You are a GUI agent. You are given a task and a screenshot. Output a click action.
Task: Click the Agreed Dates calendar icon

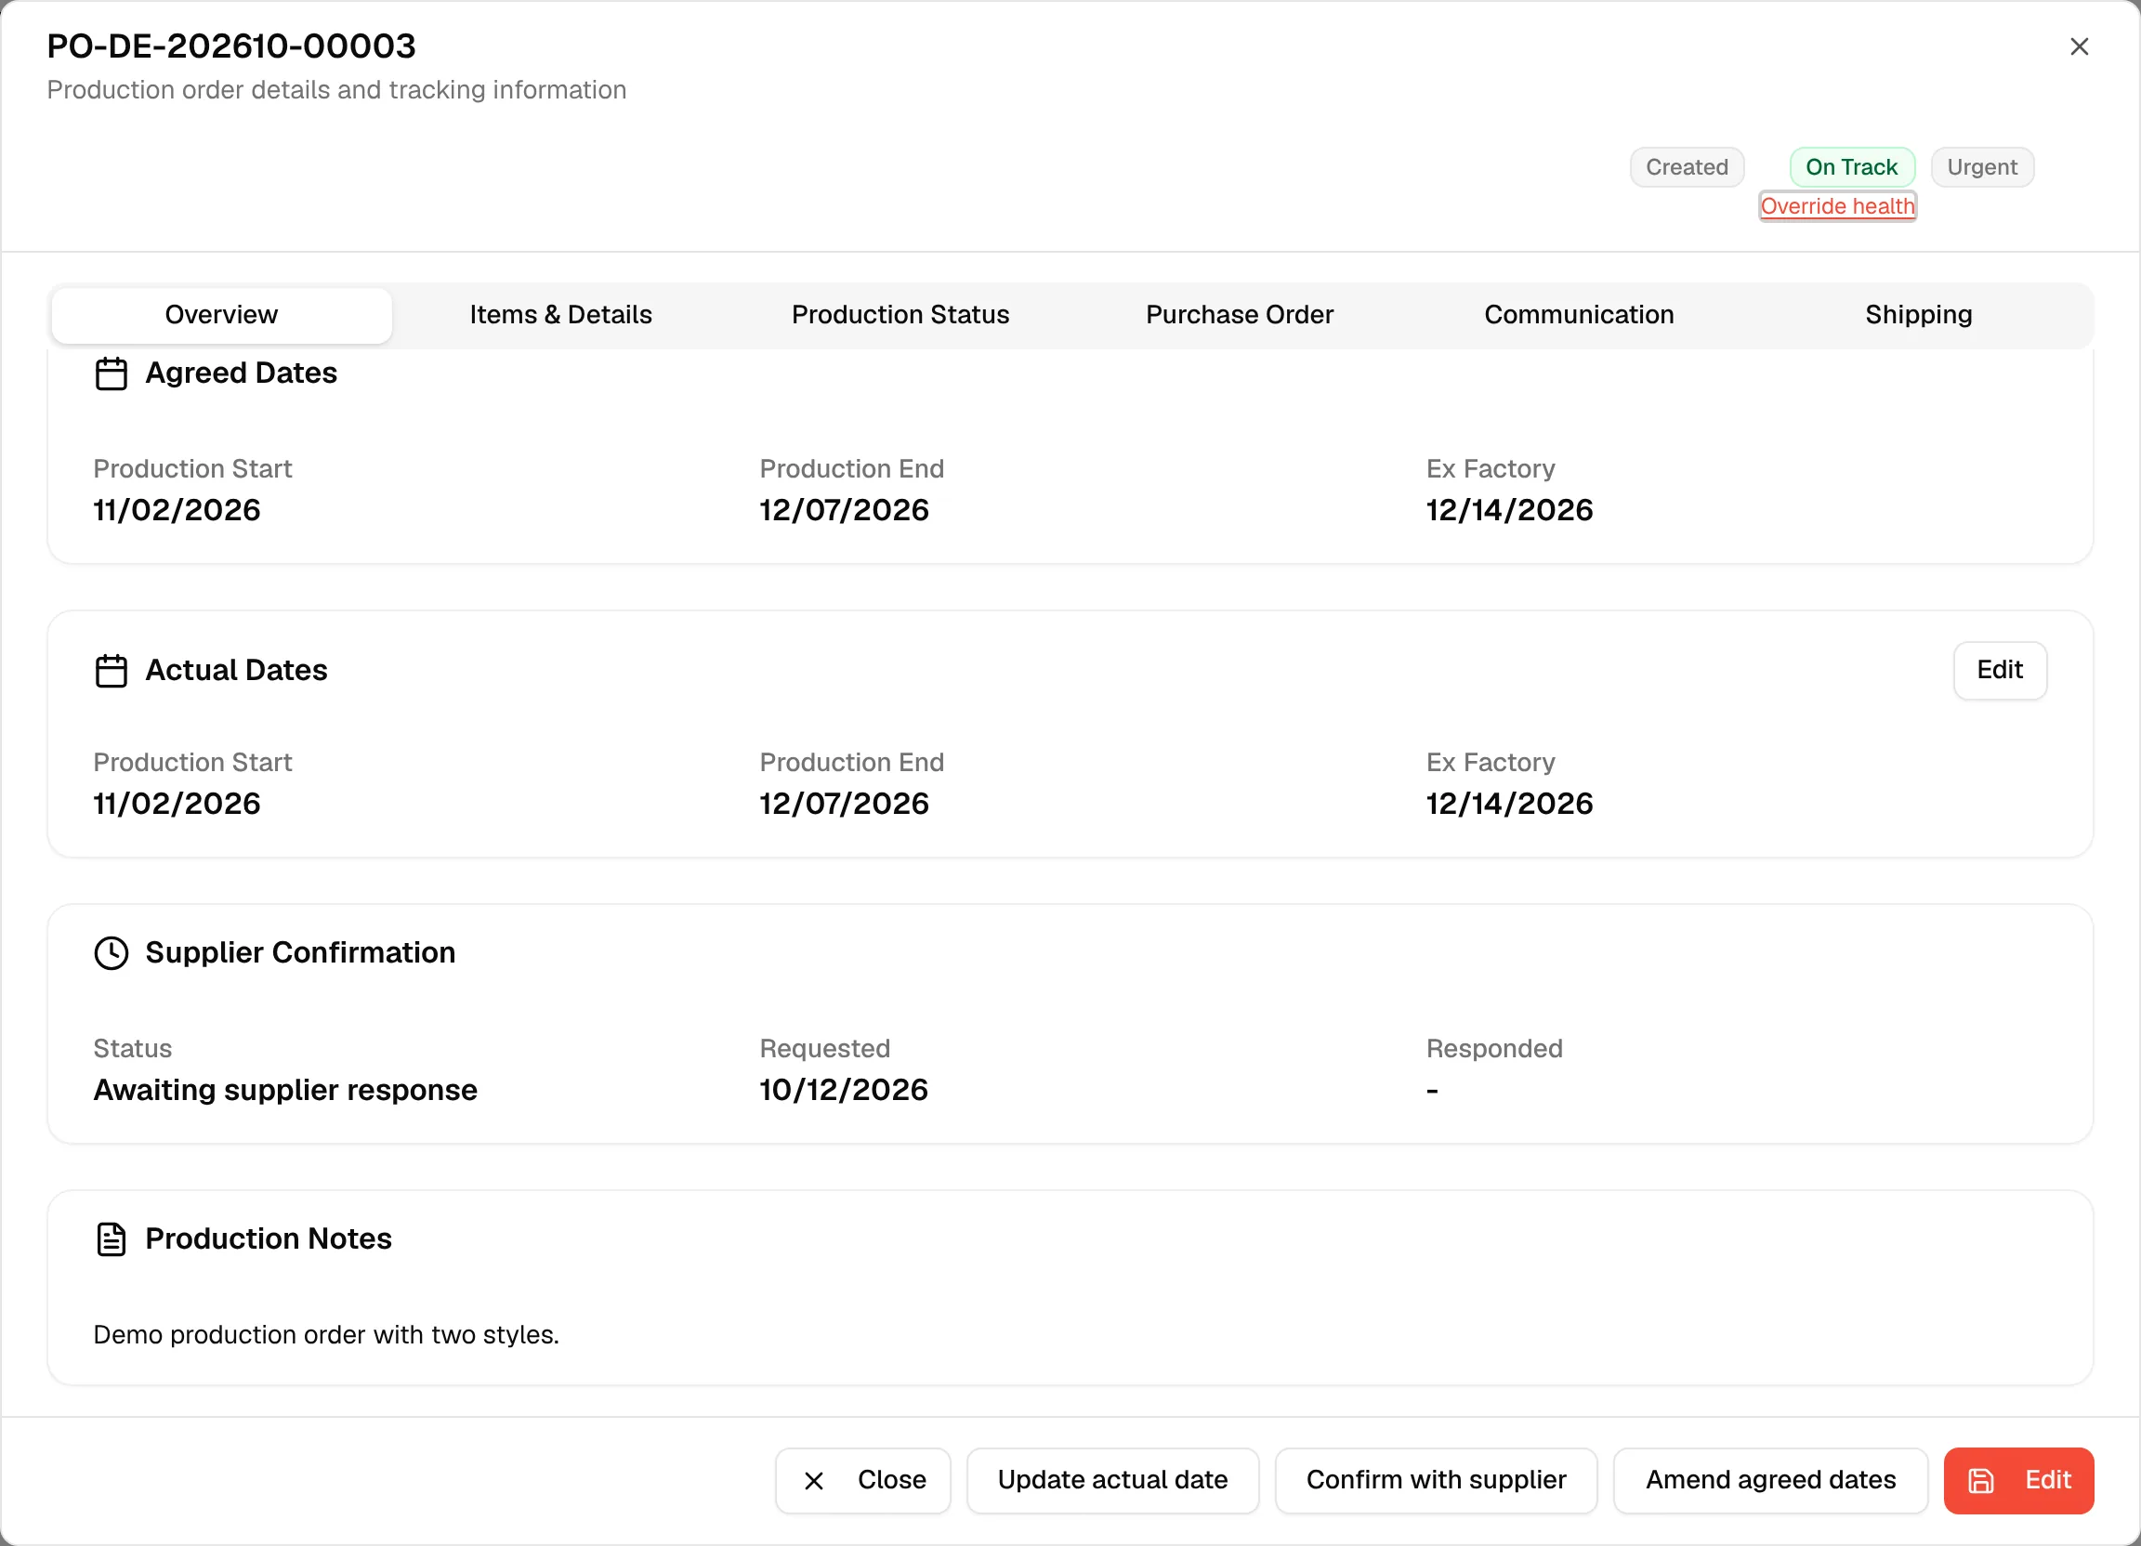[112, 373]
